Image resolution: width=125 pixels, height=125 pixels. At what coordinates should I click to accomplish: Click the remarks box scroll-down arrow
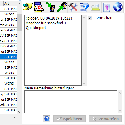[84, 83]
